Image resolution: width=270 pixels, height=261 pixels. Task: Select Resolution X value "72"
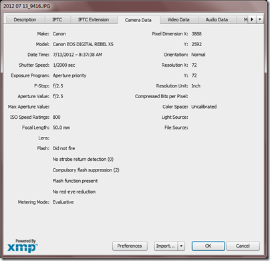[194, 65]
